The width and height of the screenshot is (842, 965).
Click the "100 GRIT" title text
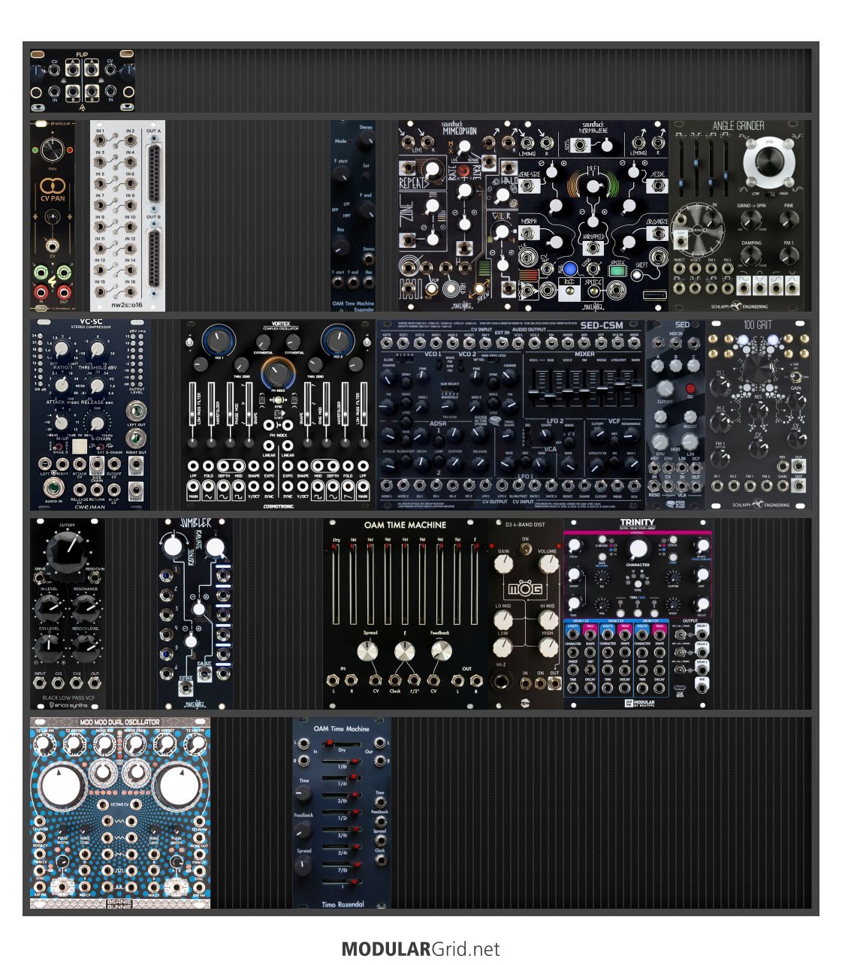pyautogui.click(x=759, y=325)
